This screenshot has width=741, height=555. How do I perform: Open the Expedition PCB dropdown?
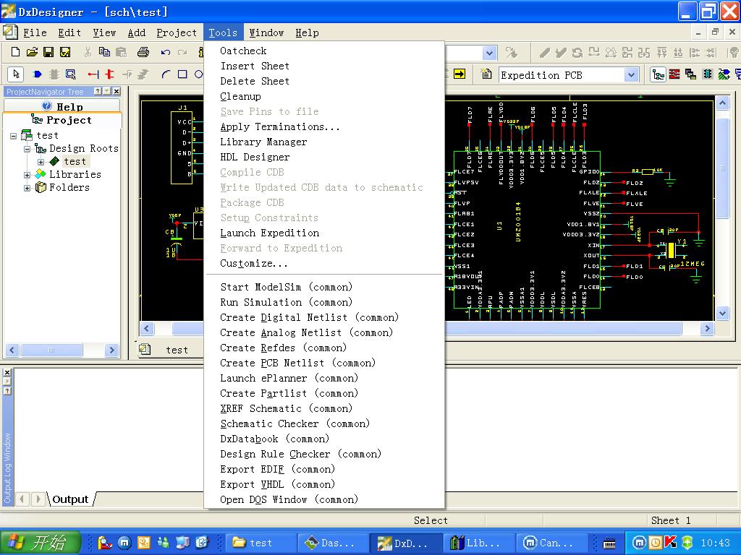coord(631,75)
